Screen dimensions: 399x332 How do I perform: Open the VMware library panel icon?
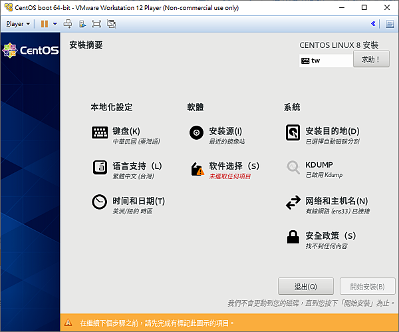(390, 24)
